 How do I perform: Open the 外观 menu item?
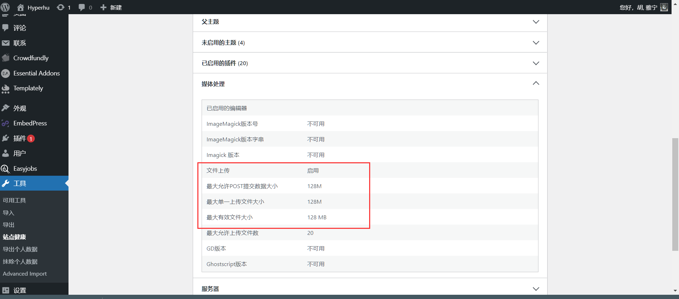[x=20, y=108]
